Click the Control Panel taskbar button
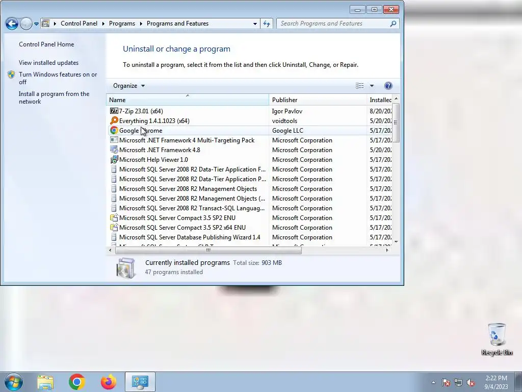Viewport: 522px width, 392px height. tap(140, 382)
